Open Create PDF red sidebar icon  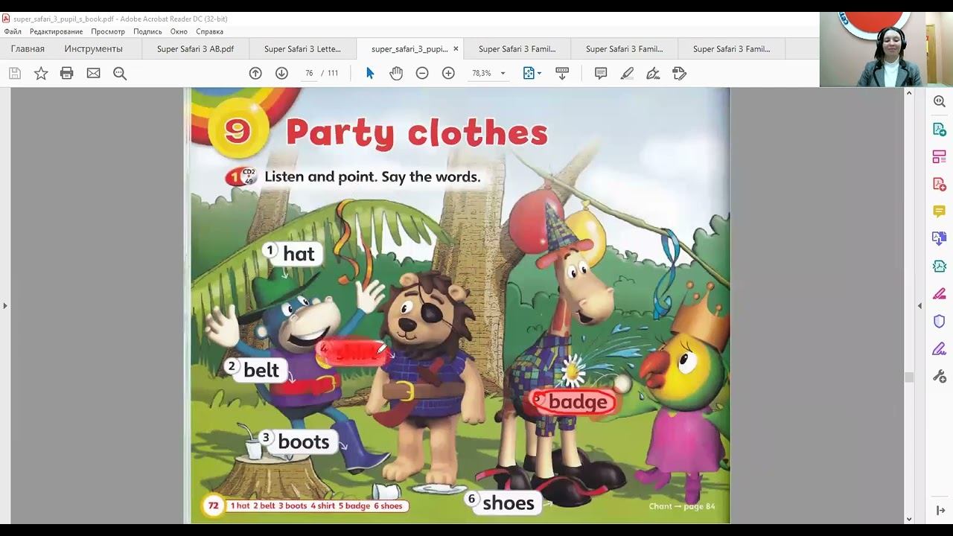pos(940,184)
